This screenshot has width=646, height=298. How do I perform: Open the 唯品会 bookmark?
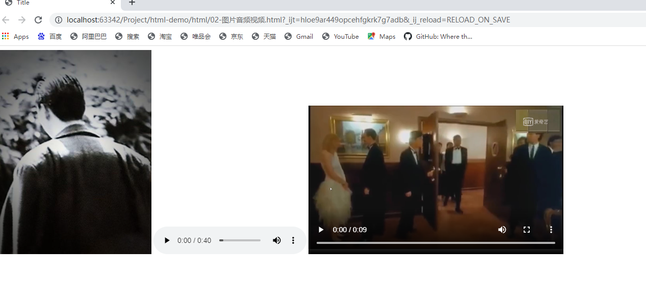(x=196, y=36)
